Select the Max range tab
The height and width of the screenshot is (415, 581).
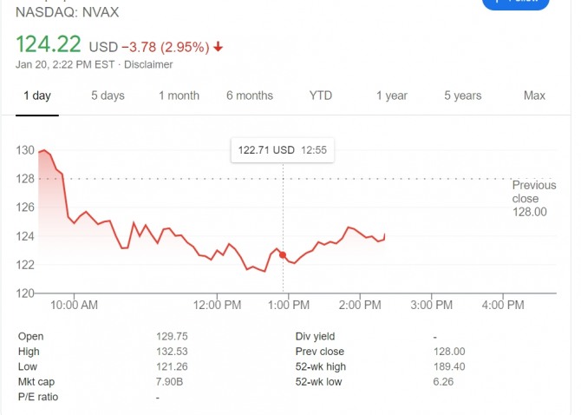pos(534,96)
